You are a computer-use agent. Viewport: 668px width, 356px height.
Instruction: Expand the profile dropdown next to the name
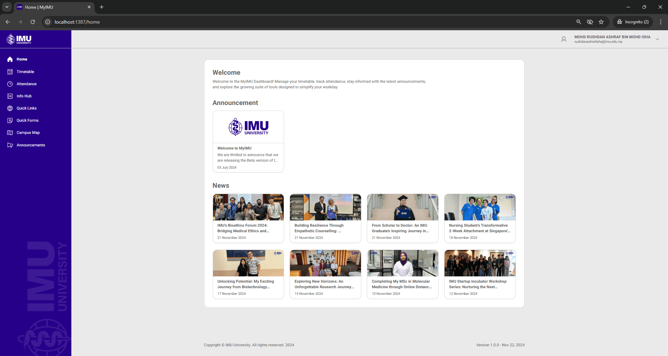pos(657,39)
